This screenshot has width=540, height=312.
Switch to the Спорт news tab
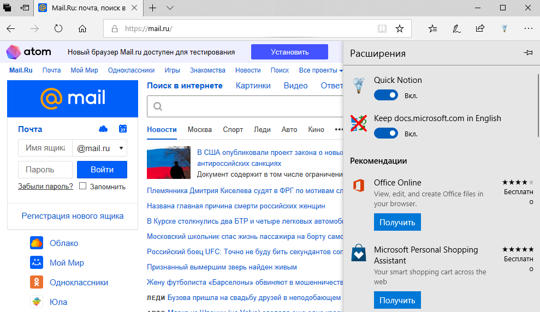click(x=233, y=130)
